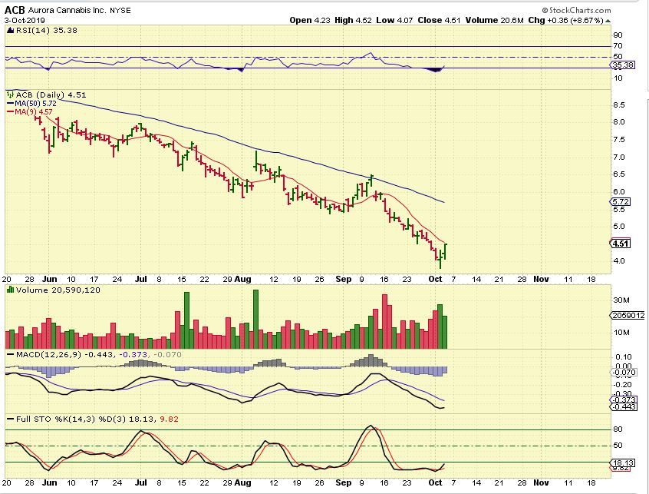Screen dimensions: 649x494
Task: Click the ACB (Daily) candlestick legend icon
Action: pos(8,94)
